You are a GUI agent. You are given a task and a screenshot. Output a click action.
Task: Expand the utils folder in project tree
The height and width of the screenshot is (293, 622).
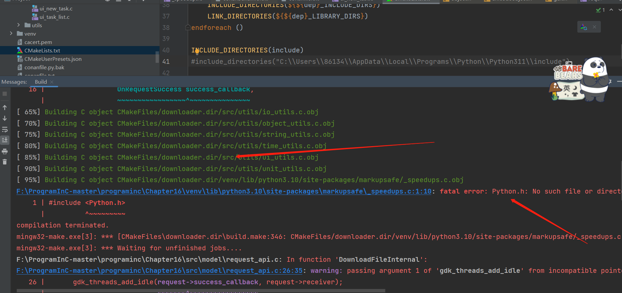[18, 25]
